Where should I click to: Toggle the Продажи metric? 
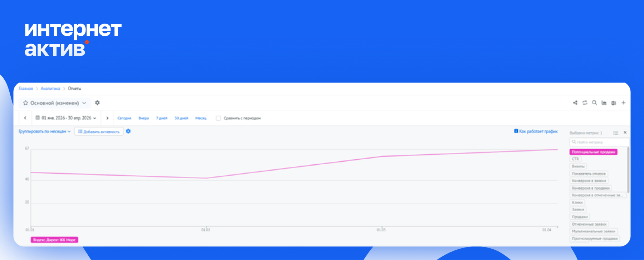pyautogui.click(x=580, y=217)
